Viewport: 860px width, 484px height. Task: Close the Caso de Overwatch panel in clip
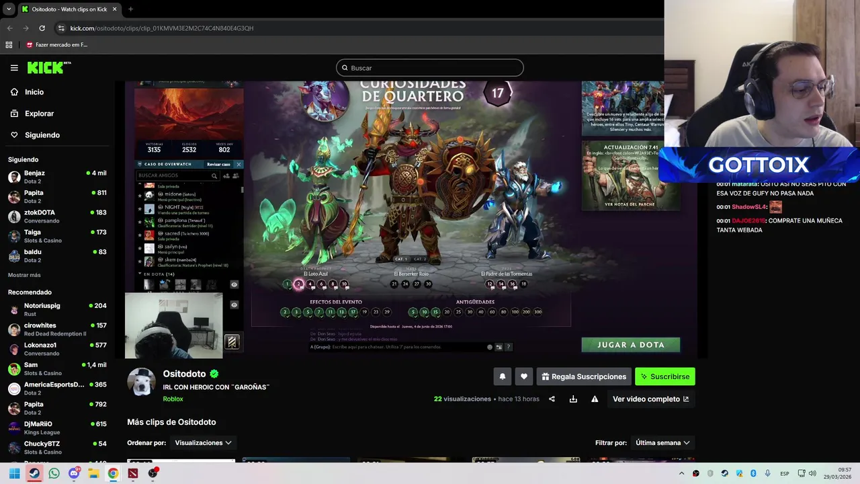click(239, 164)
